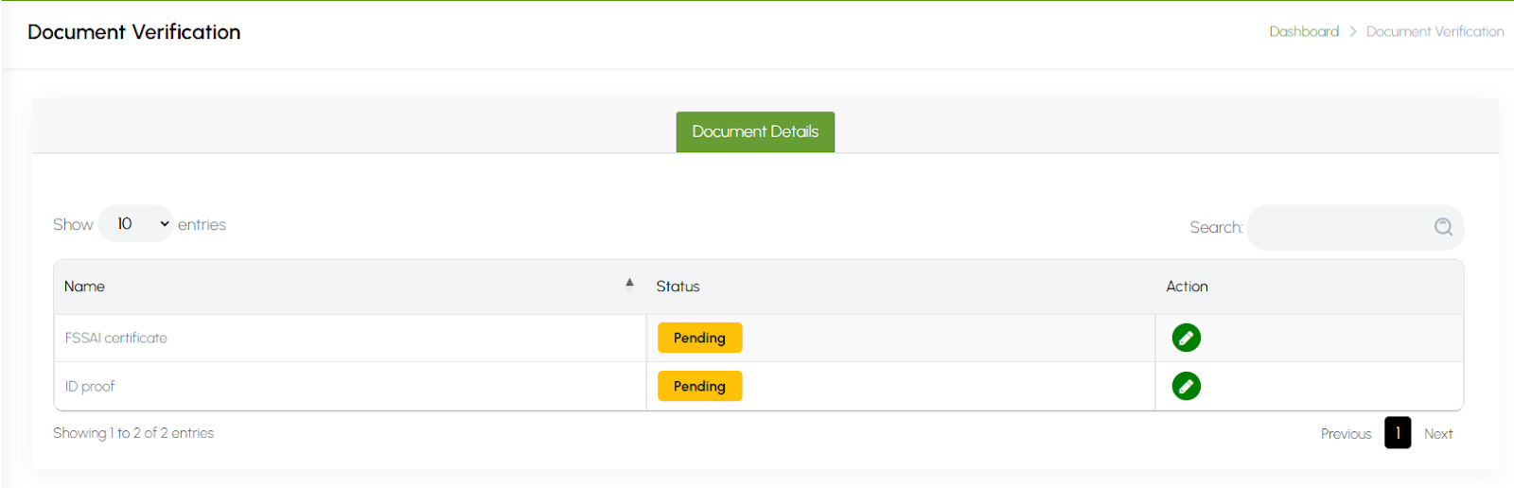Go to the Previous page
Screen dimensions: 1514x488
coord(1346,434)
